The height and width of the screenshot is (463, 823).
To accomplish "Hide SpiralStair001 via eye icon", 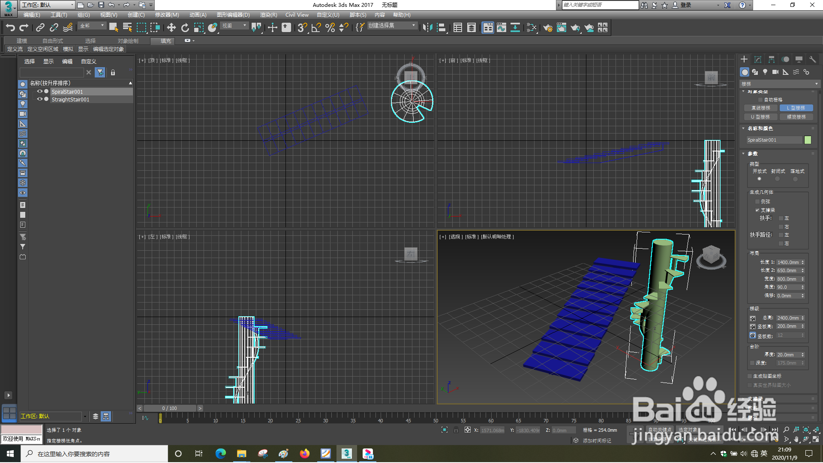I will coord(39,92).
